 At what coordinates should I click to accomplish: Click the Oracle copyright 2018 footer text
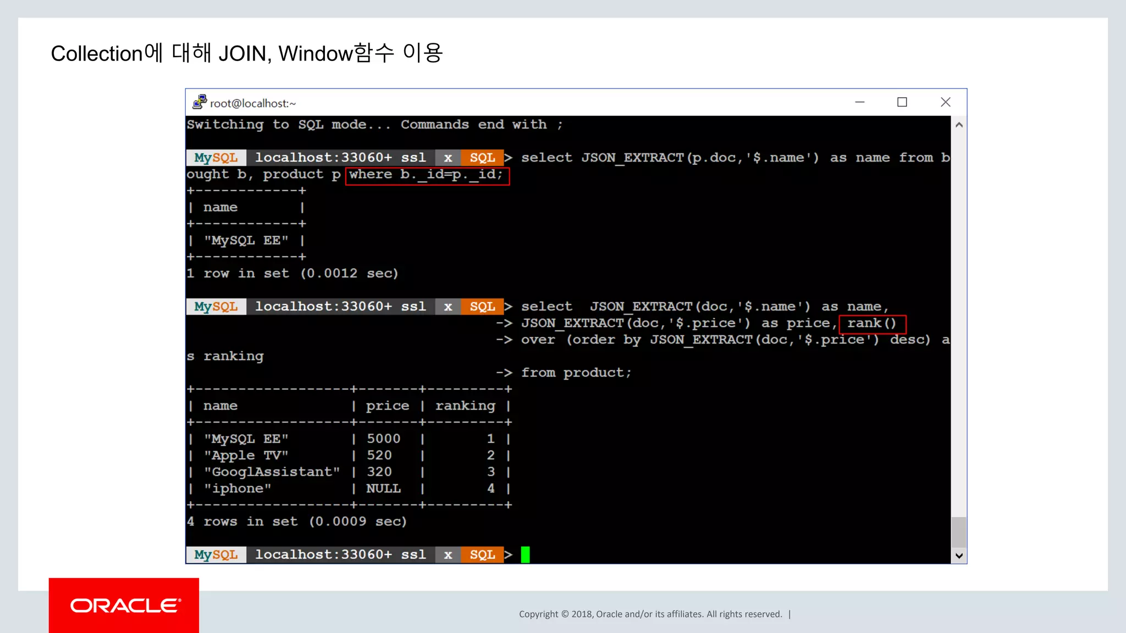tap(650, 614)
